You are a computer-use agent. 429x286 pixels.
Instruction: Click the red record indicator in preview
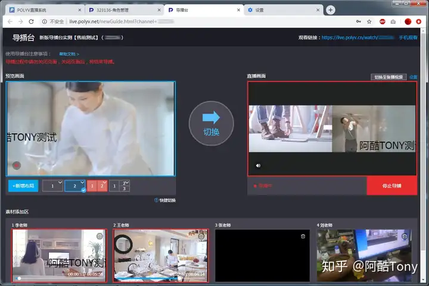click(17, 165)
